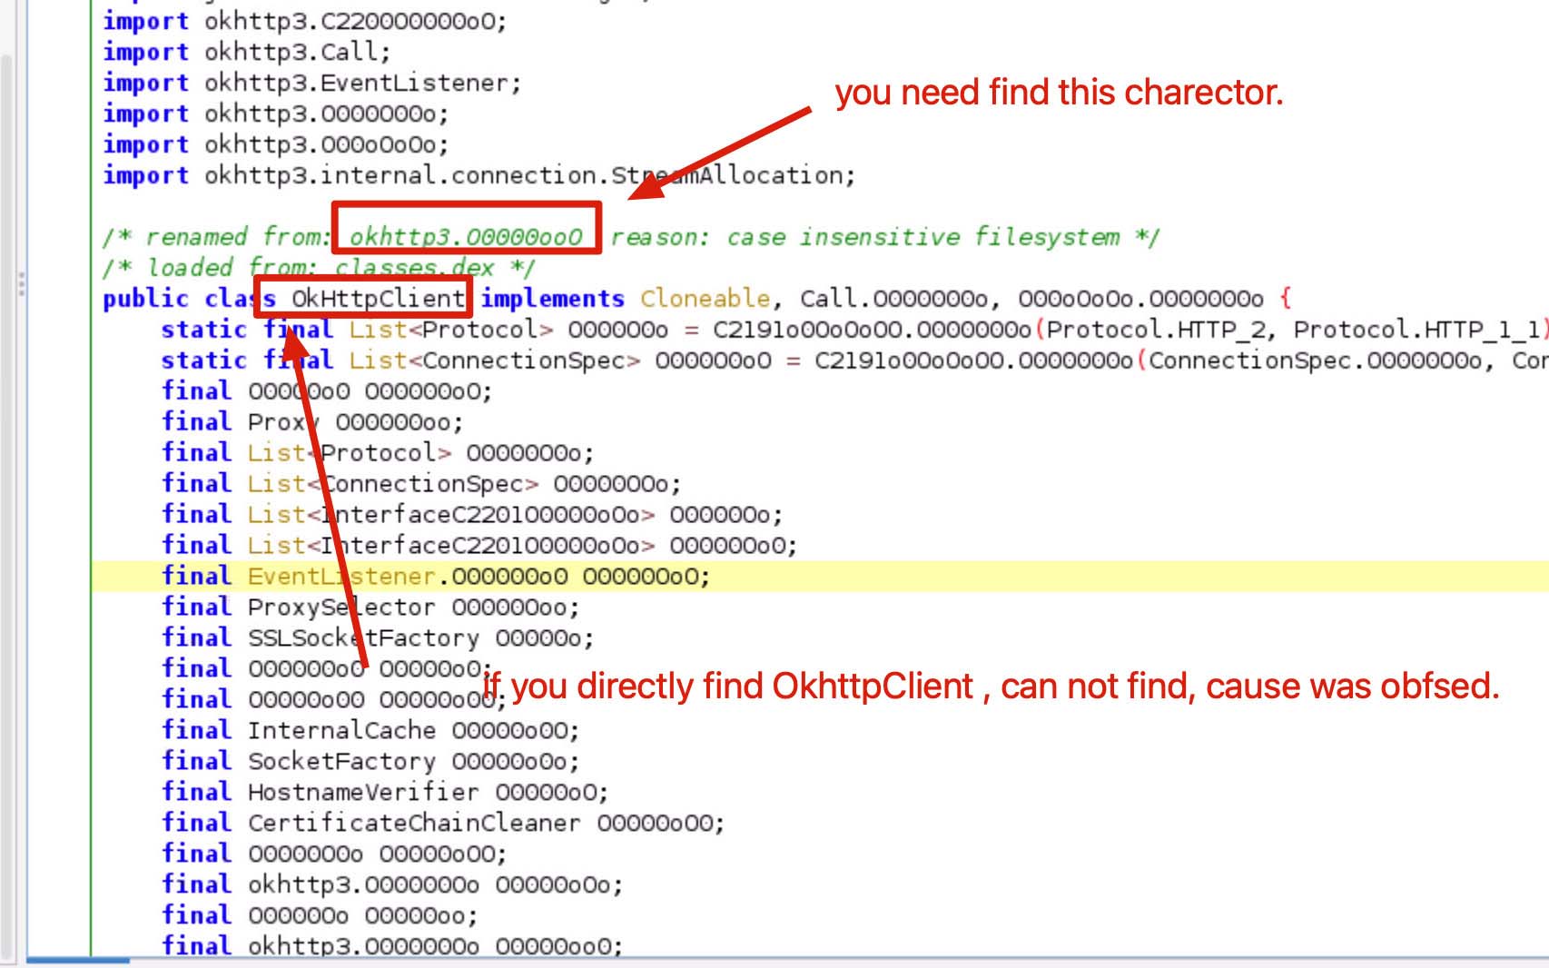Screen dimensions: 1549x968
Task: Click the public keyword in the class declaration
Action: tap(145, 298)
